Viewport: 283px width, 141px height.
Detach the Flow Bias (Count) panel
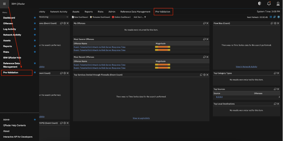coord(272,23)
